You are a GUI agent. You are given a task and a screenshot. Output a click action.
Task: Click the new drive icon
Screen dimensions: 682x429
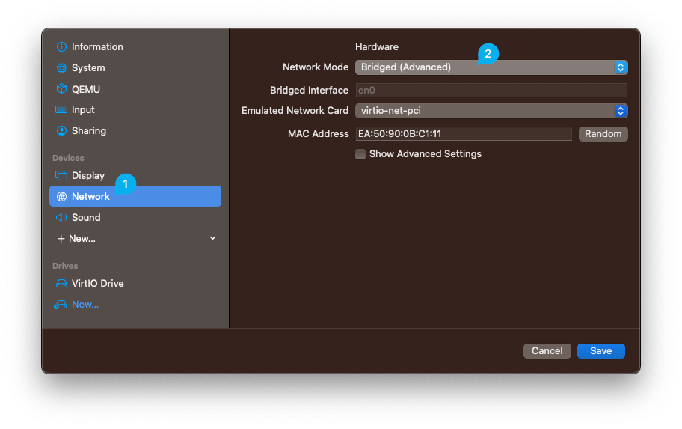tap(60, 305)
